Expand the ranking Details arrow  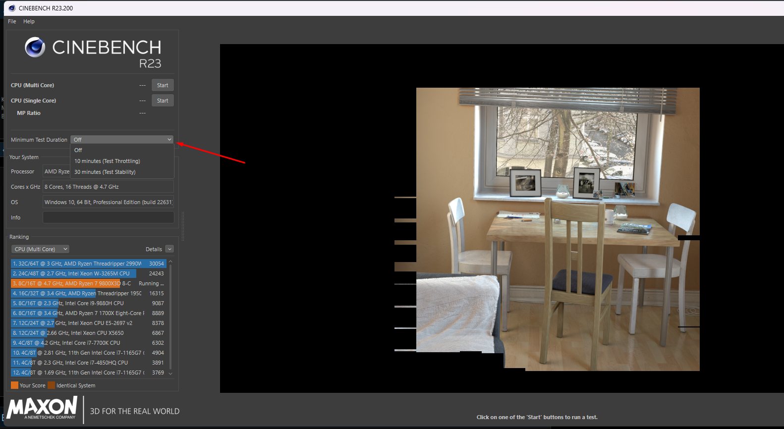coord(169,249)
